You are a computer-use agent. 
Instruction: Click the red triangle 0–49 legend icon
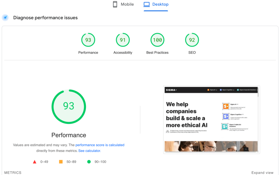35,162
